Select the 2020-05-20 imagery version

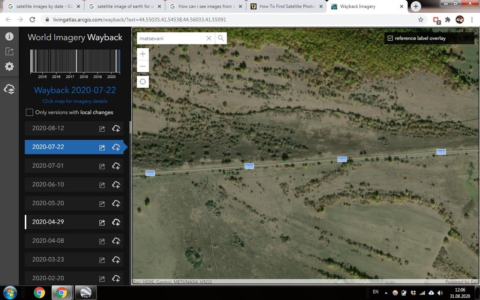click(x=74, y=203)
